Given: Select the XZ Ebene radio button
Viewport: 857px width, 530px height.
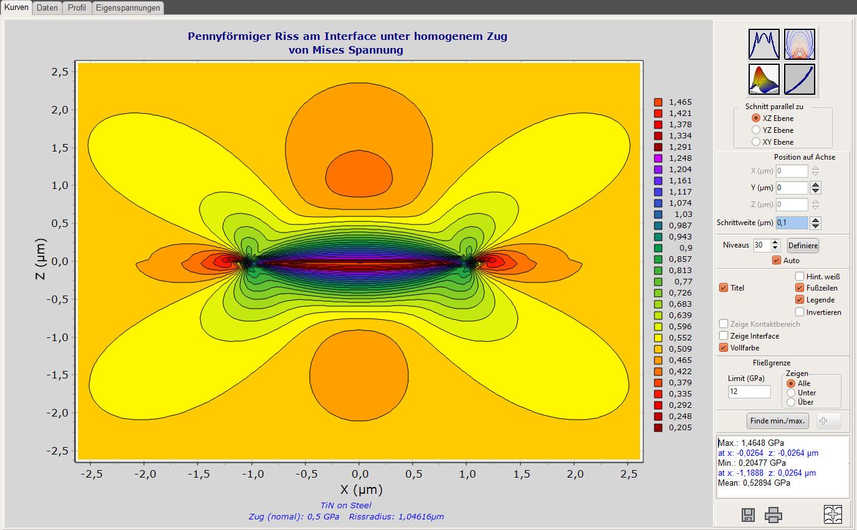Looking at the screenshot, I should click(756, 118).
